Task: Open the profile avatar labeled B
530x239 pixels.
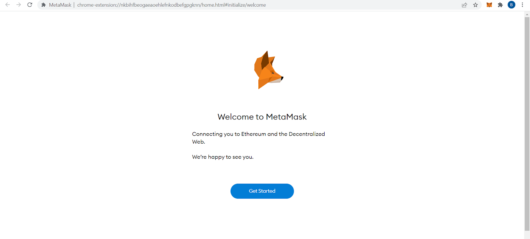Action: tap(511, 5)
